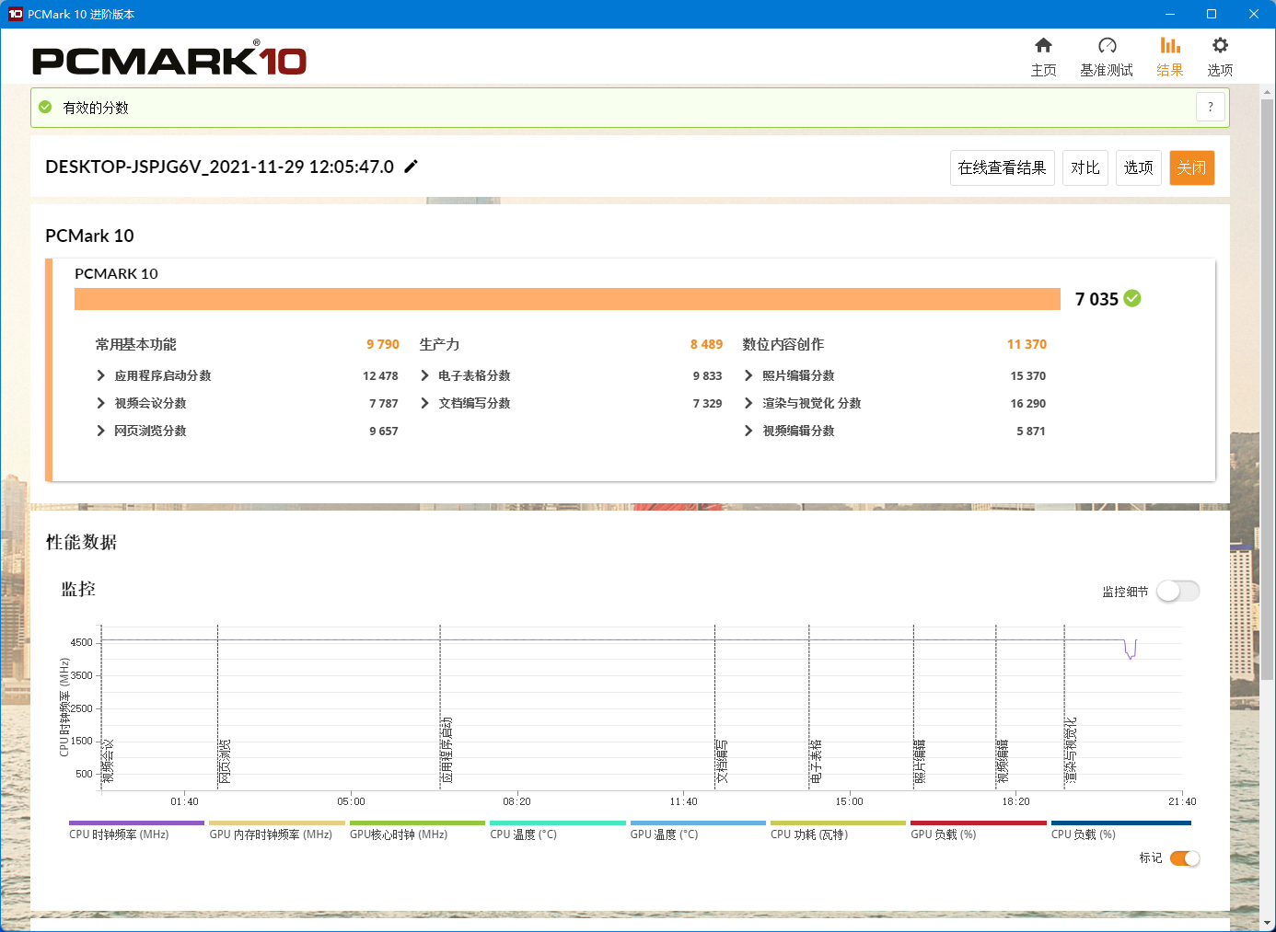
Task: Click the green valid score checkmark icon
Action: click(x=45, y=108)
